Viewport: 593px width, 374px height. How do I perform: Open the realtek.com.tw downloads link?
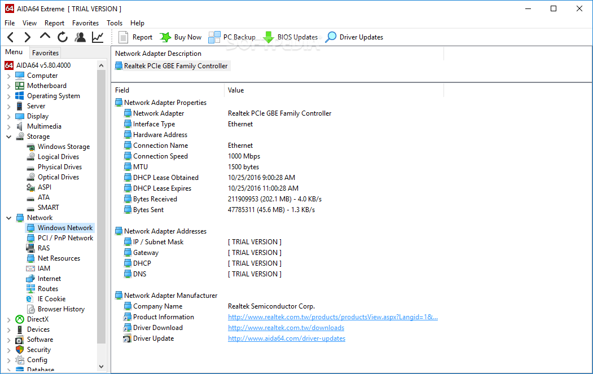click(x=286, y=328)
